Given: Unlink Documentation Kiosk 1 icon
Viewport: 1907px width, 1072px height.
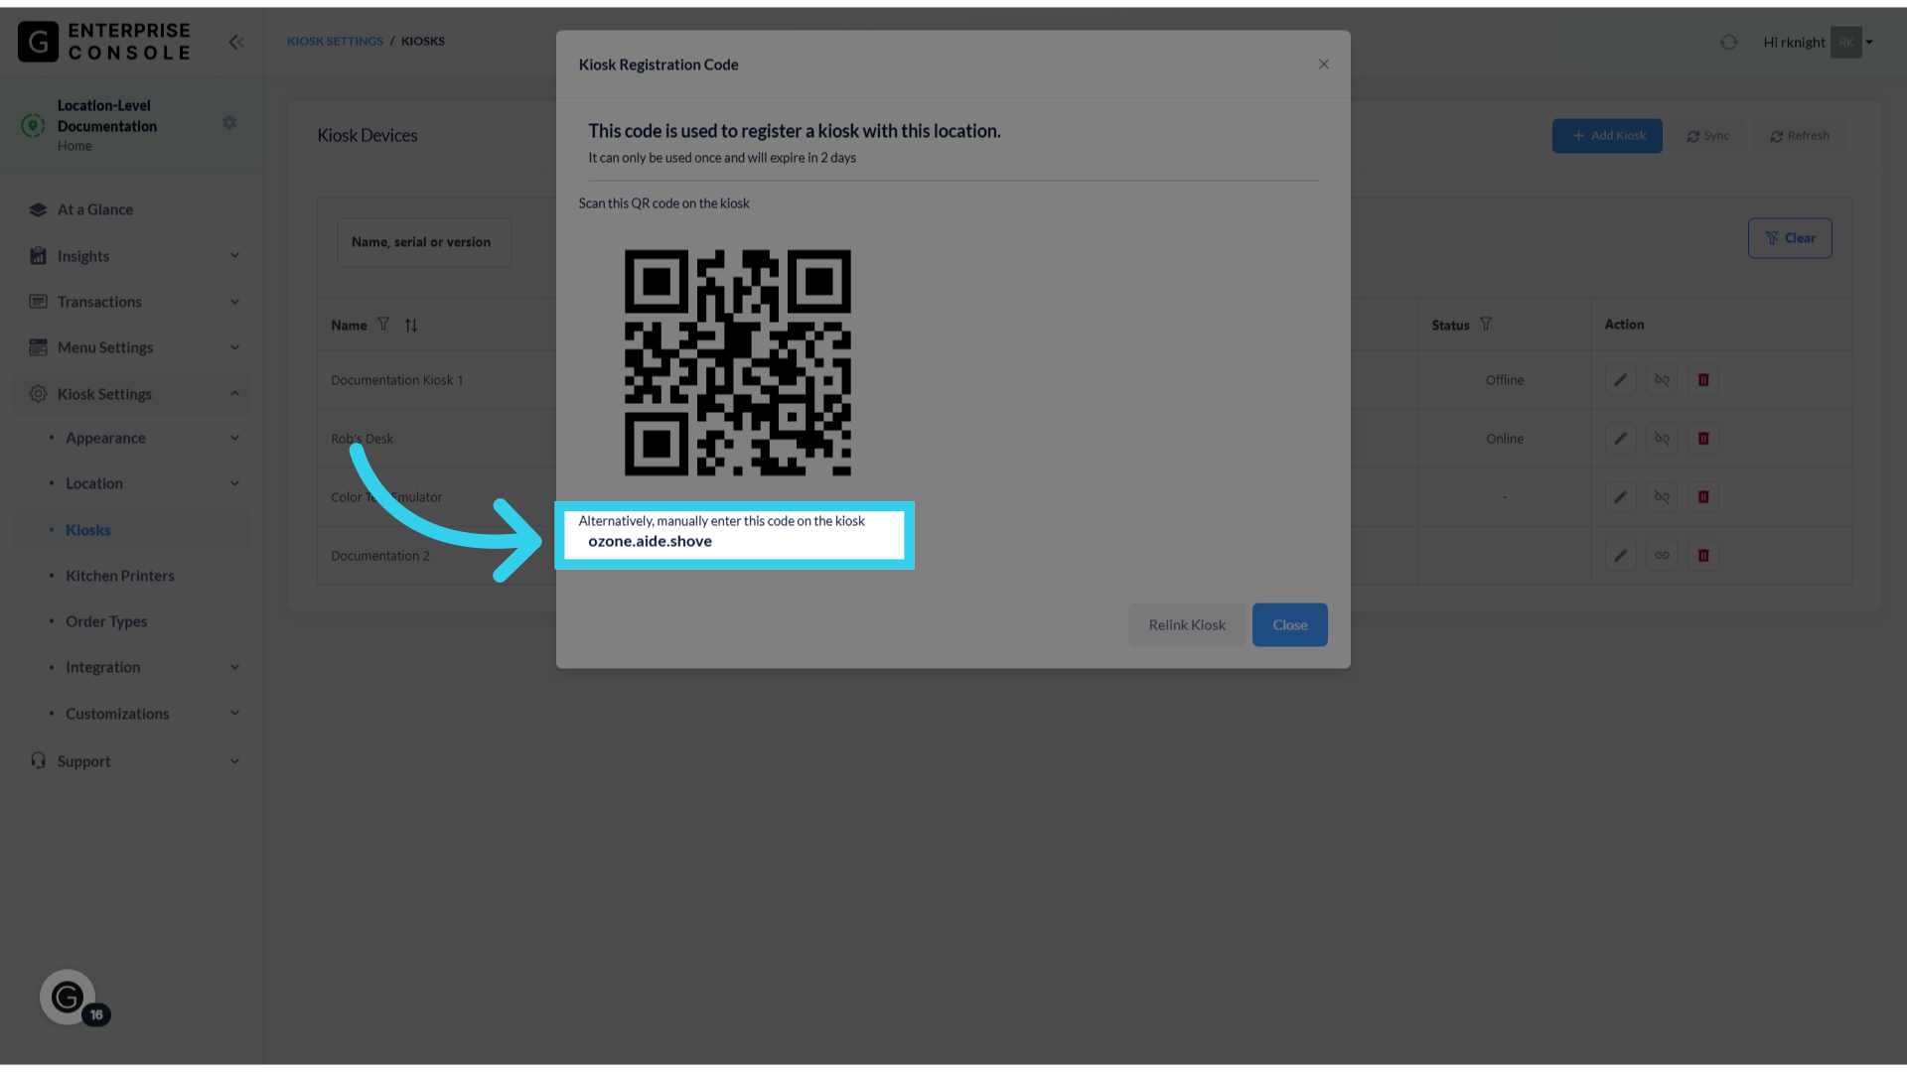Looking at the screenshot, I should (x=1662, y=380).
